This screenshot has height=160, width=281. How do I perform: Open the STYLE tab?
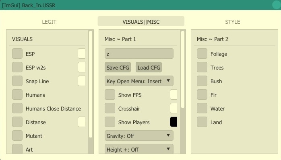(232, 22)
